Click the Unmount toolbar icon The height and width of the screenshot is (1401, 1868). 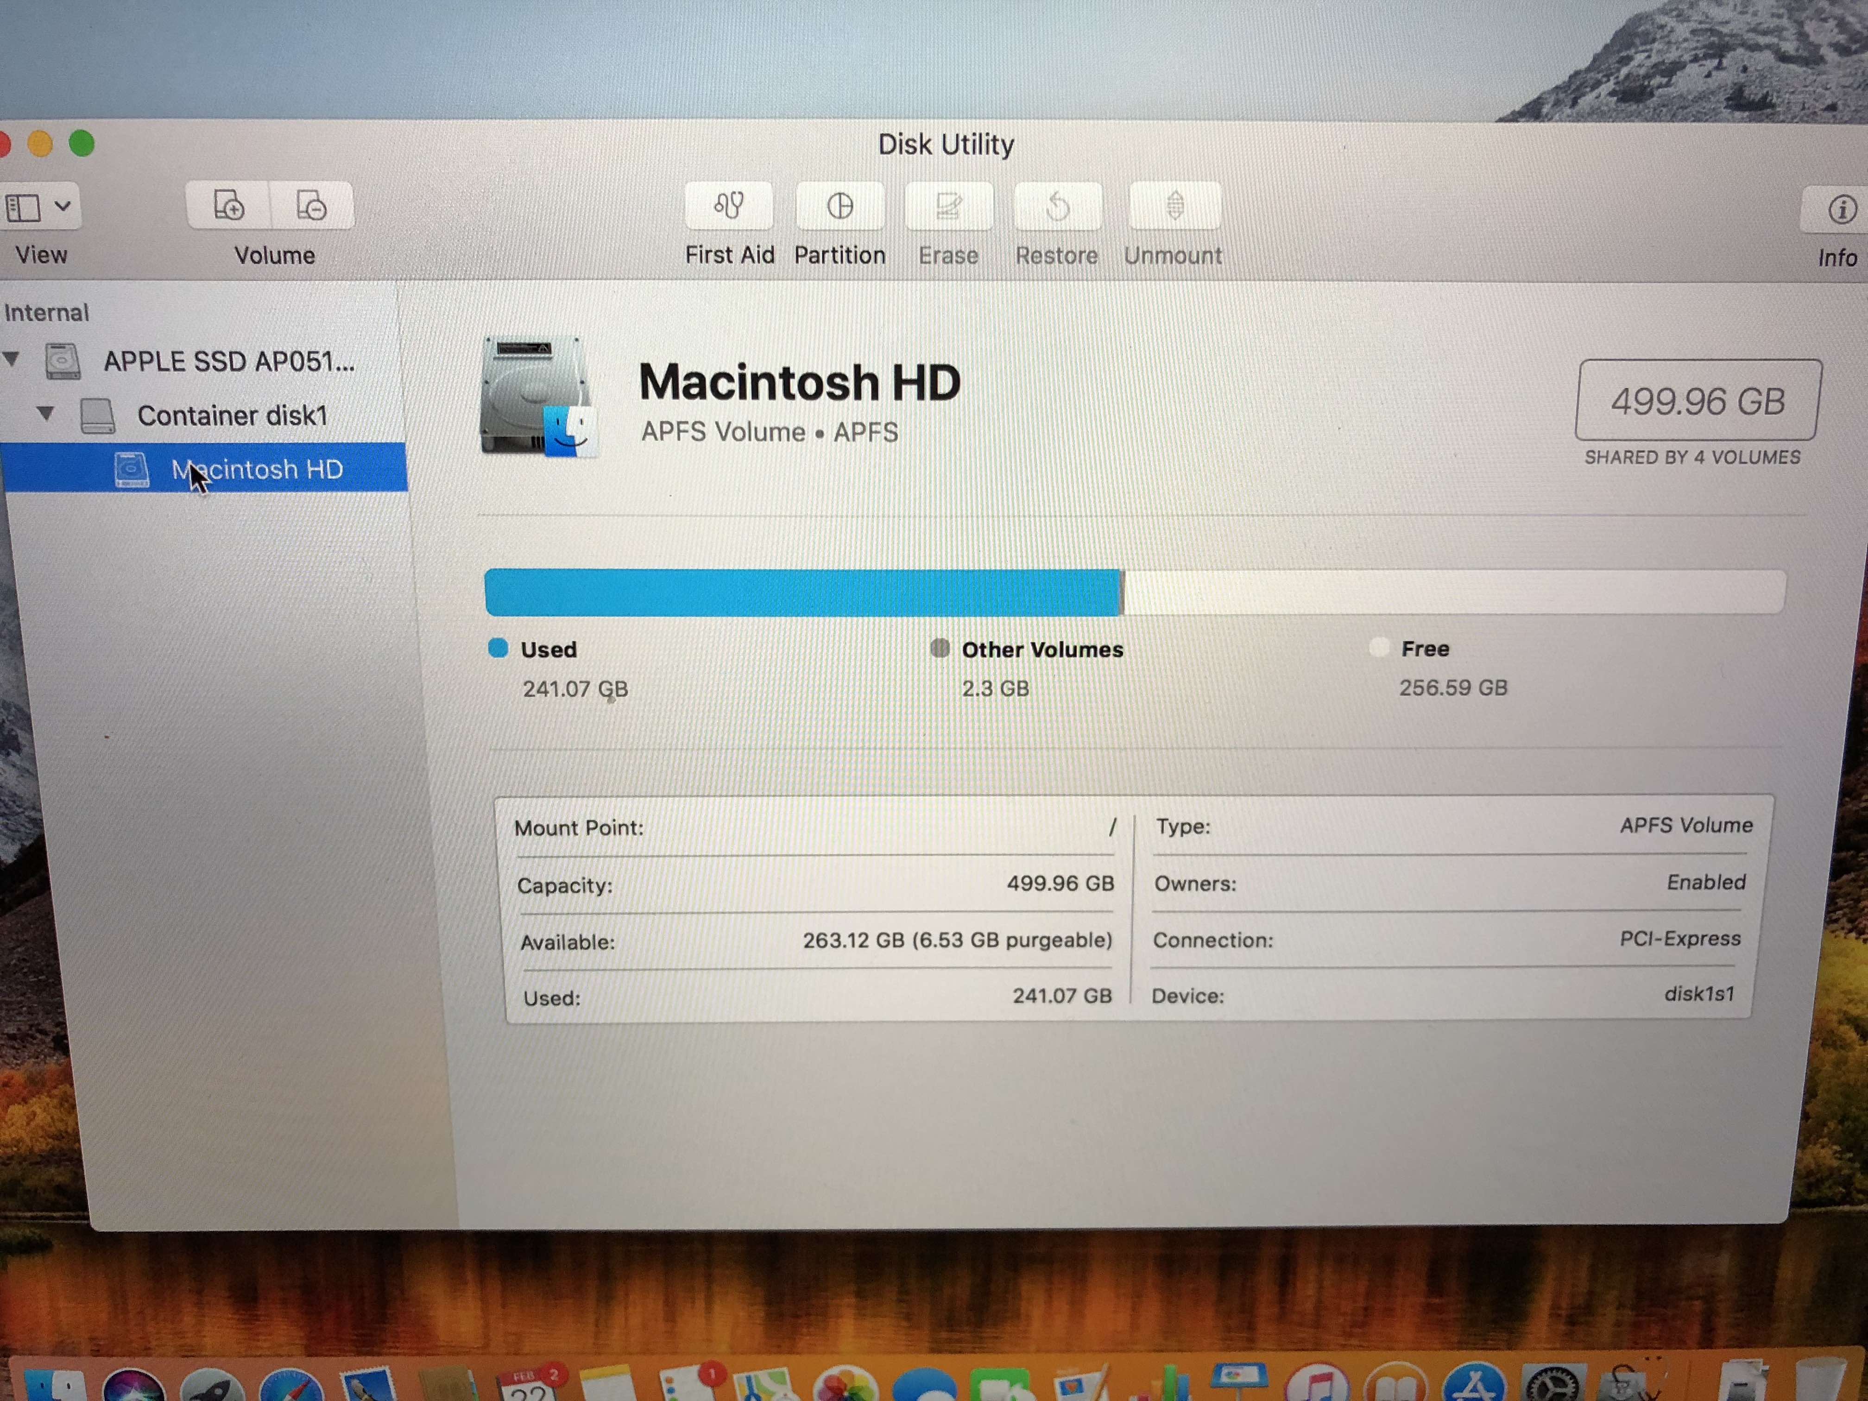(1174, 205)
